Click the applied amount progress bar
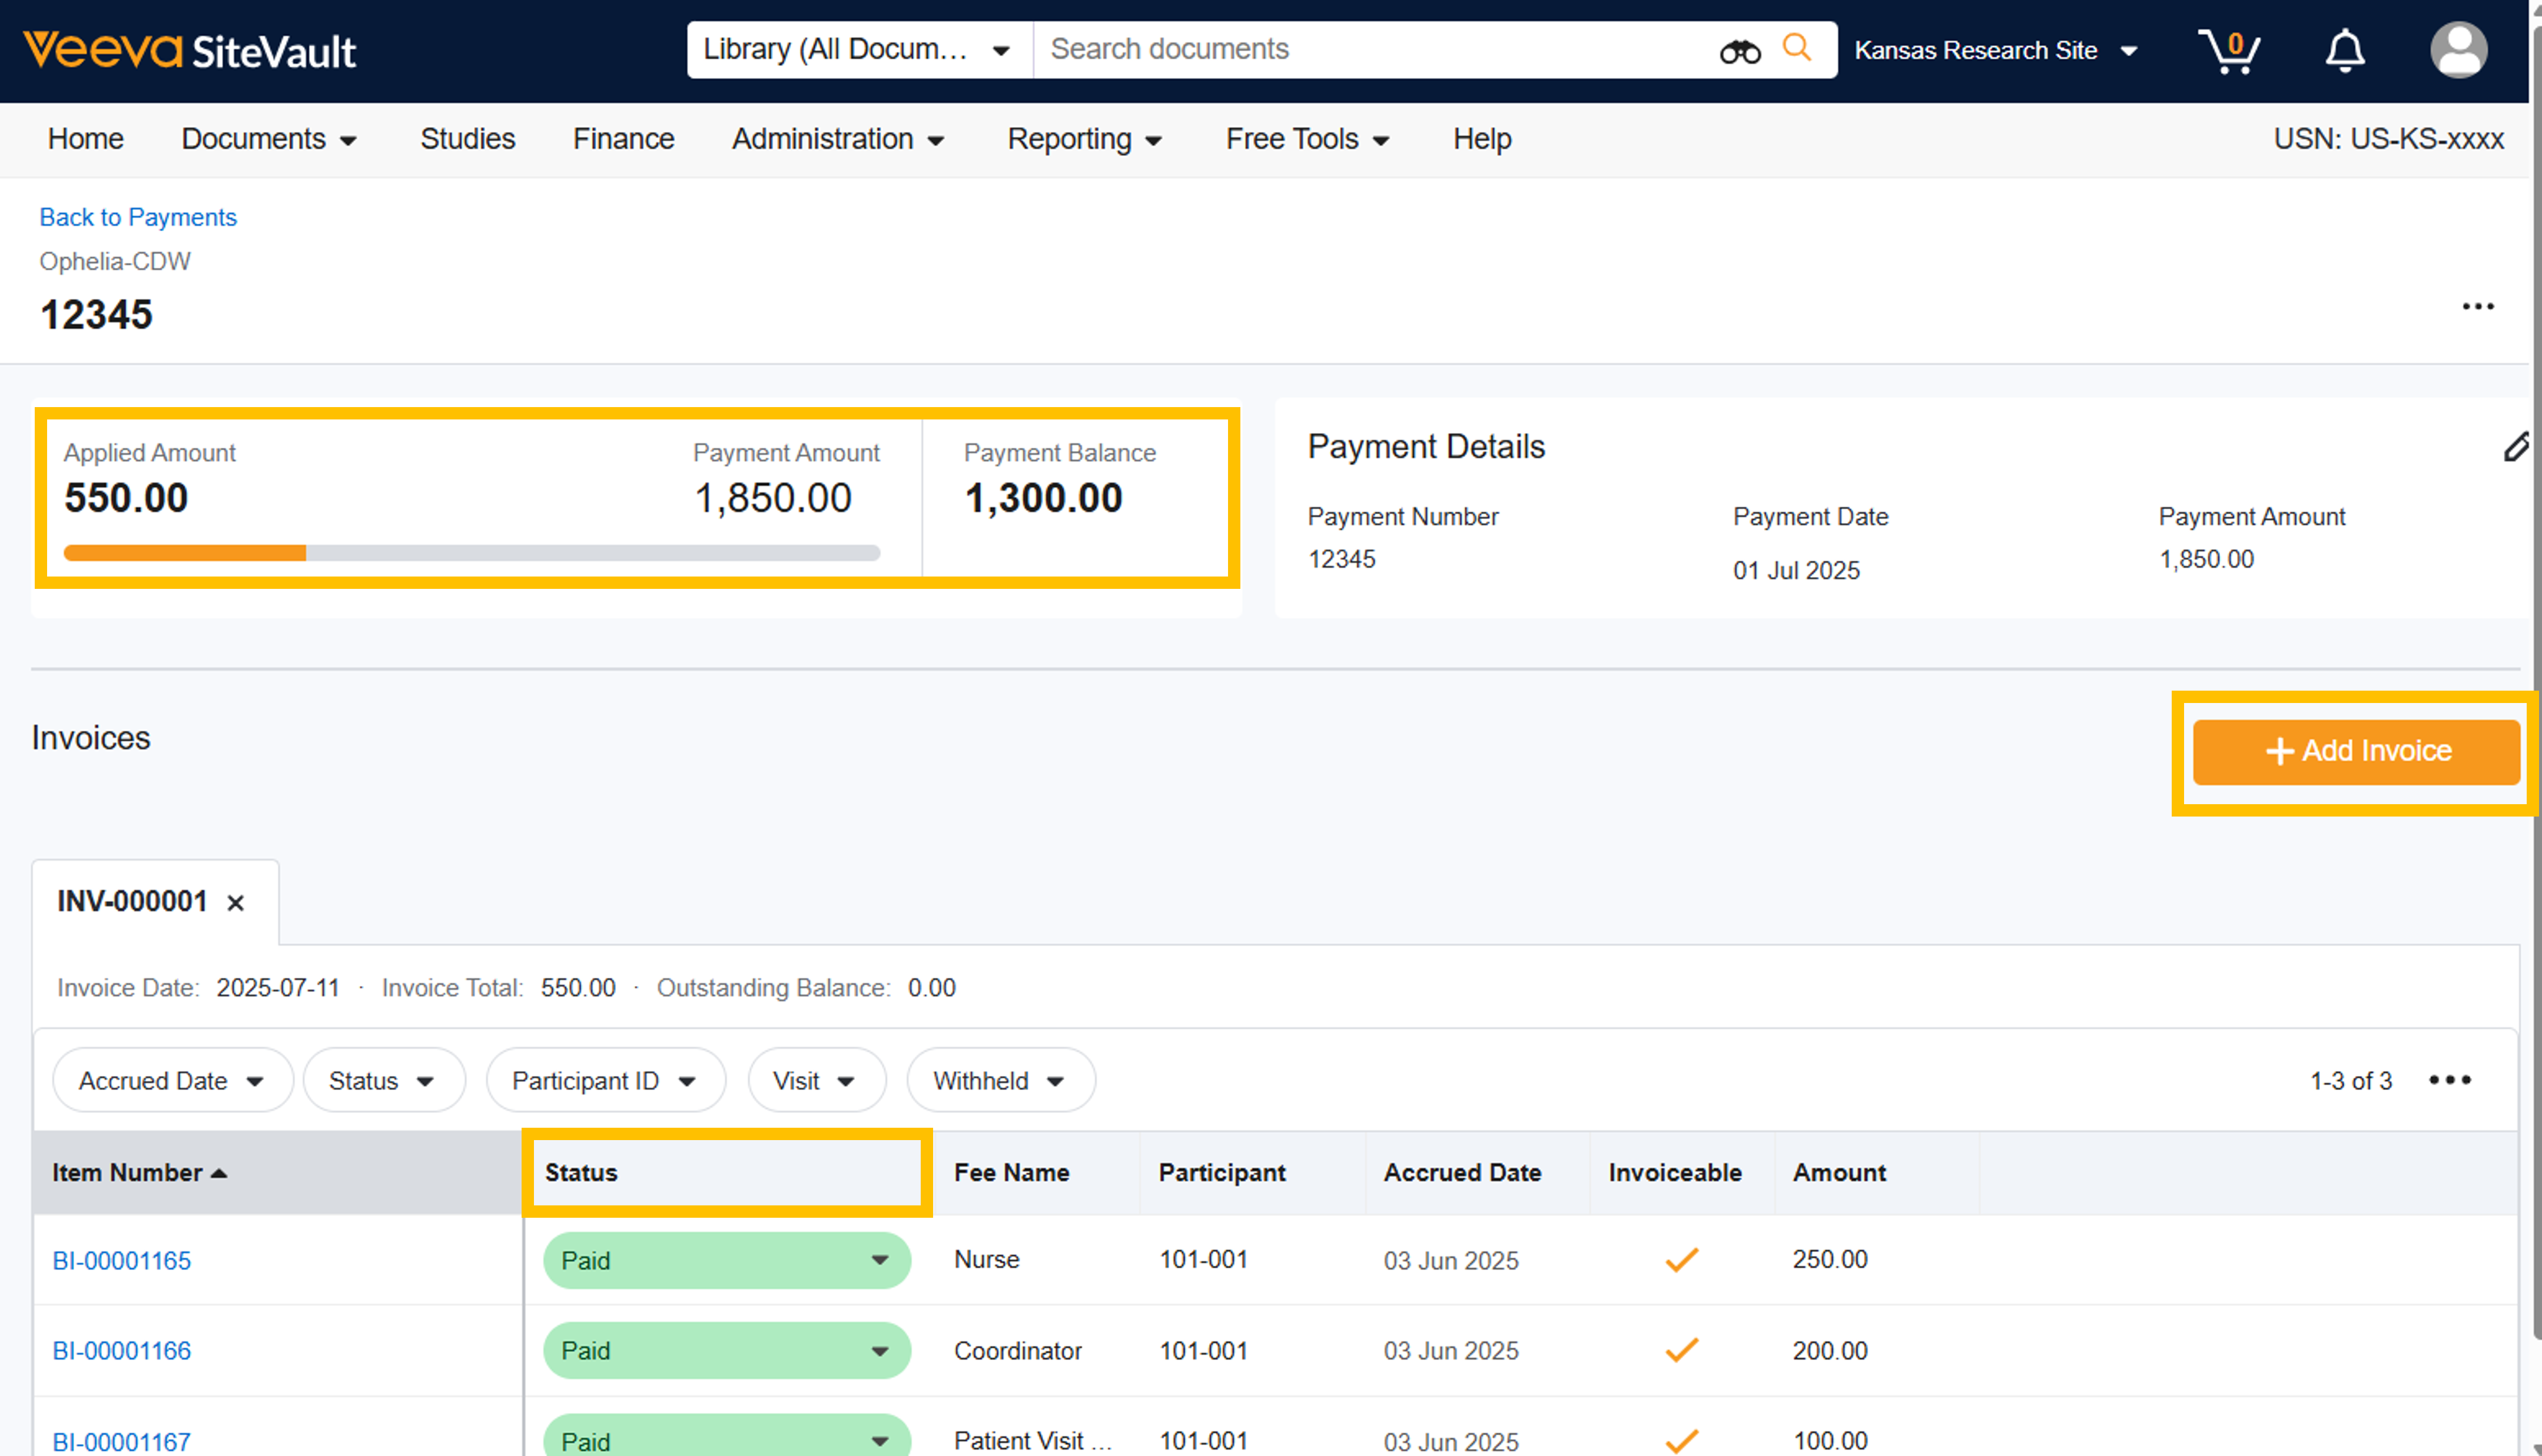This screenshot has height=1456, width=2542. pyautogui.click(x=471, y=553)
